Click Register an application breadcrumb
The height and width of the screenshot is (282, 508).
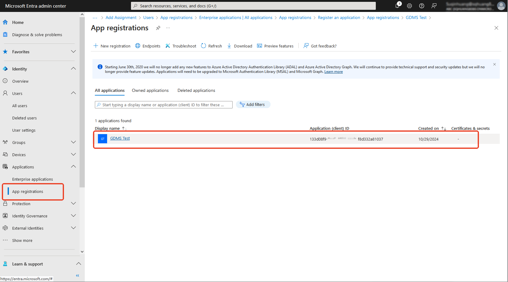coord(339,17)
